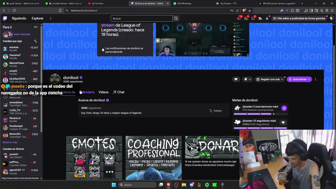Heart icon on followers goal
Screen dimensions: 336x189
(x=283, y=122)
